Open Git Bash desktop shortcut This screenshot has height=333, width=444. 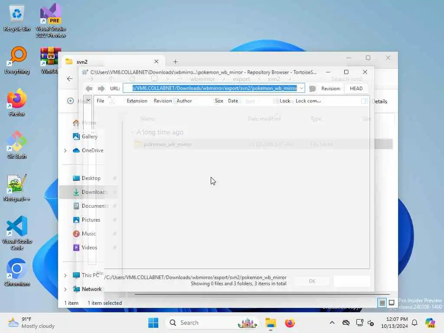click(x=17, y=145)
